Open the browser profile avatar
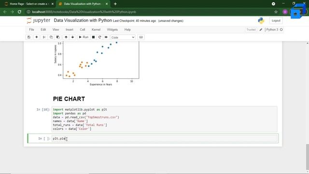 click(285, 12)
